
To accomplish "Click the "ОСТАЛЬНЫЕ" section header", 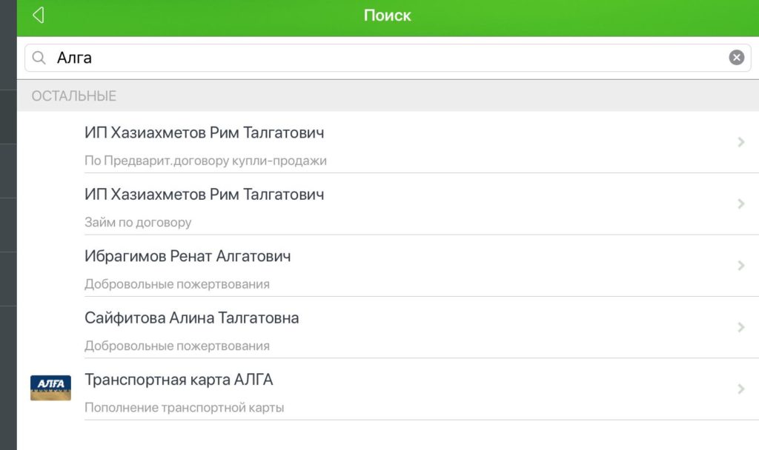I will (x=74, y=96).
